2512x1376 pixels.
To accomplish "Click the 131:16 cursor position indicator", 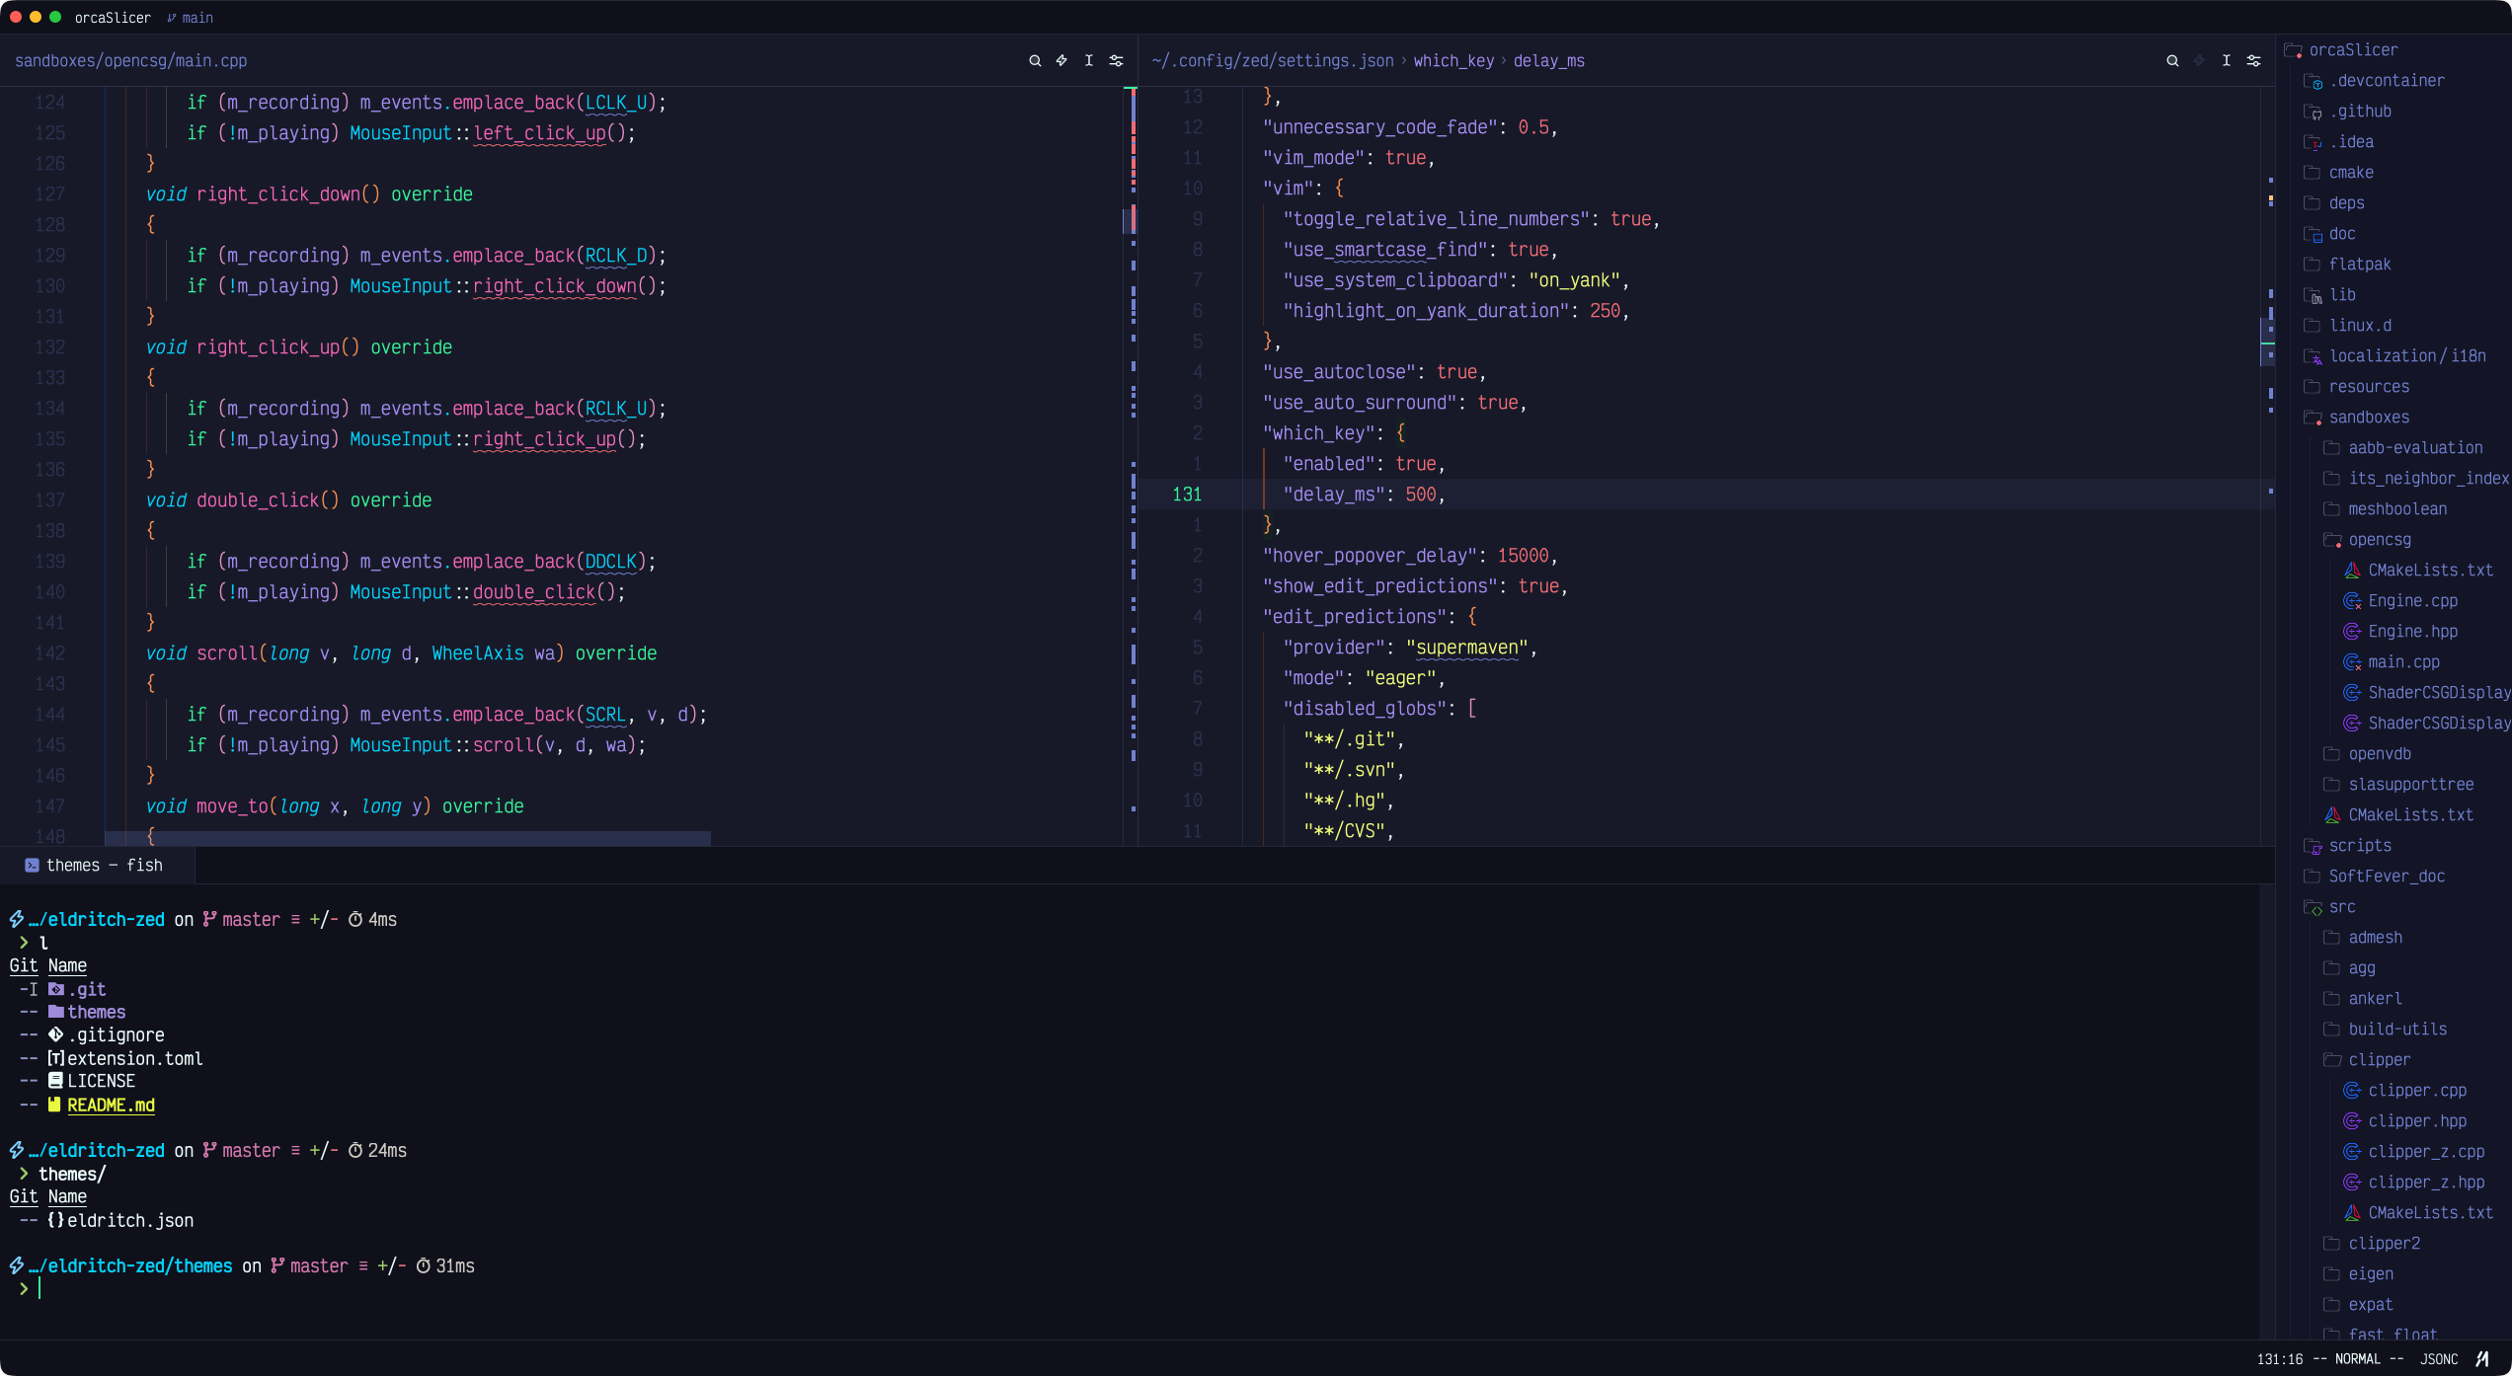I will pyautogui.click(x=2279, y=1359).
